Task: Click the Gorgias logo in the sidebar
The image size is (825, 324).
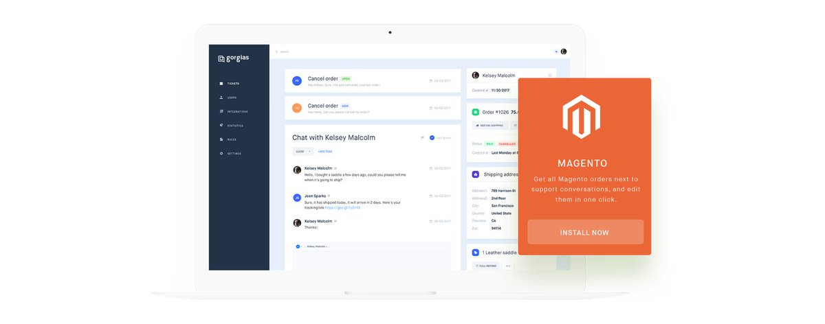Action: pyautogui.click(x=233, y=58)
